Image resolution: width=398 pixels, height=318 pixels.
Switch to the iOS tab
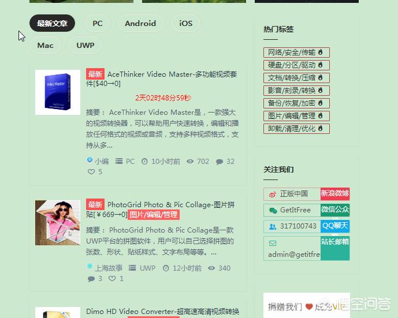185,23
